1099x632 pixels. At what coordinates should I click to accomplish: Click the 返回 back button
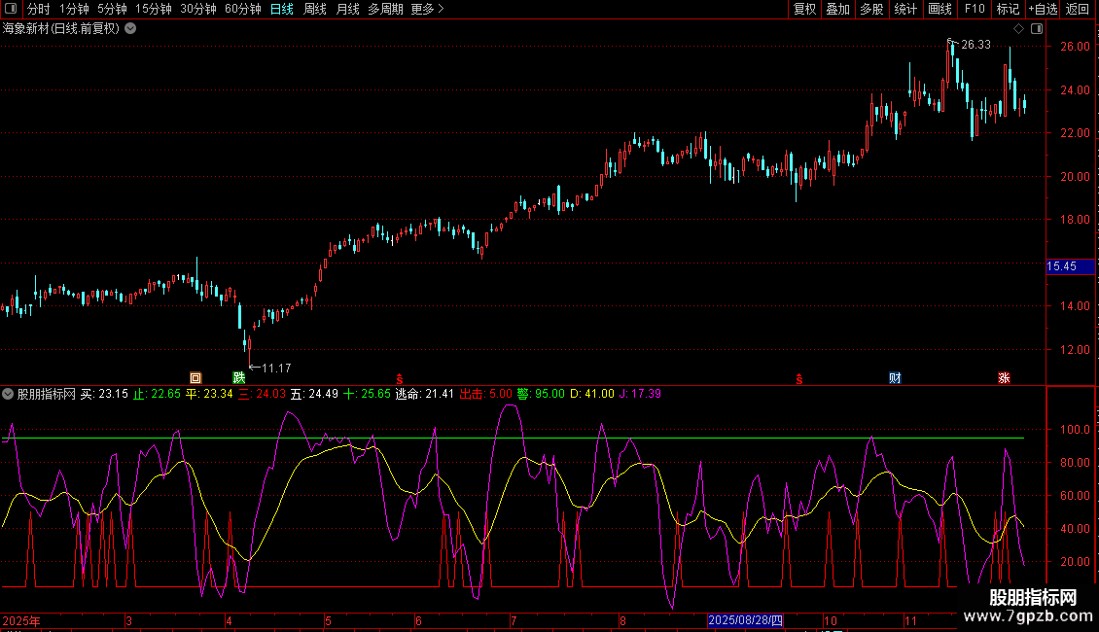pos(1078,10)
